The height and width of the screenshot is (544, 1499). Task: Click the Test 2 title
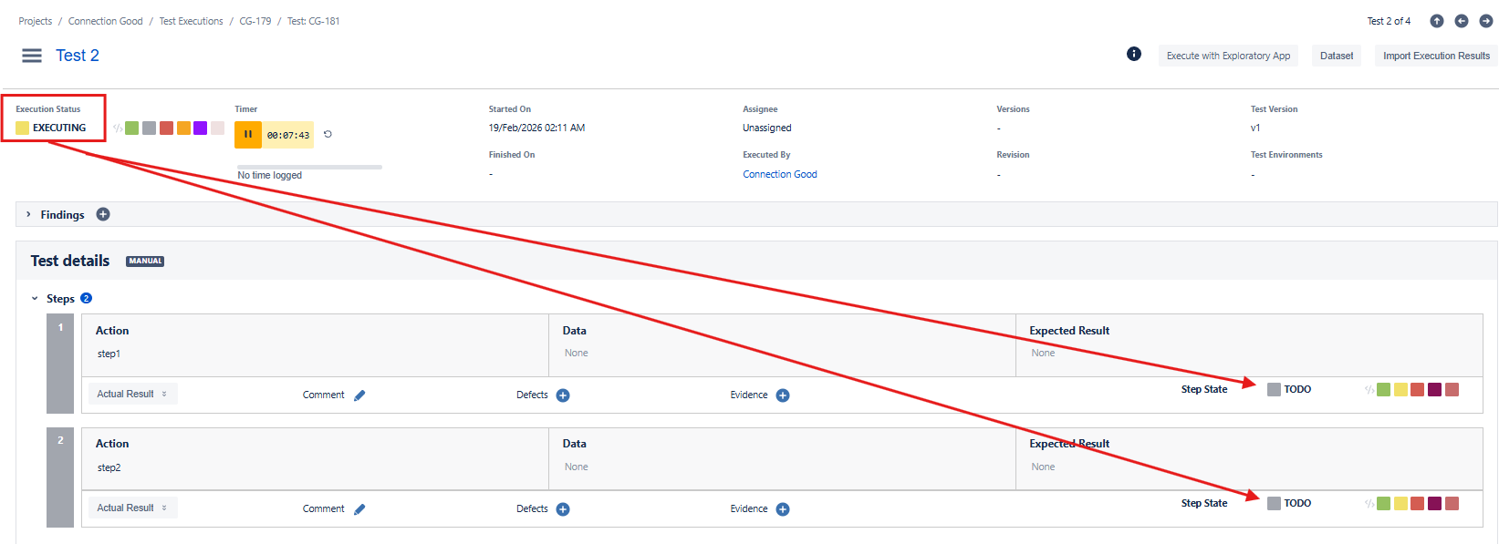pyautogui.click(x=78, y=56)
